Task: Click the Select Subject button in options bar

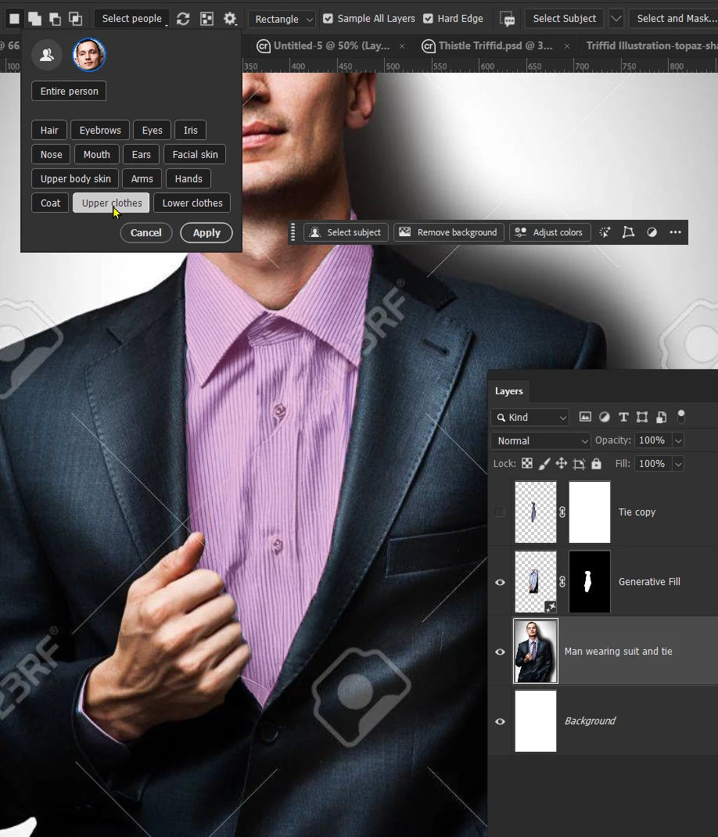Action: [564, 19]
